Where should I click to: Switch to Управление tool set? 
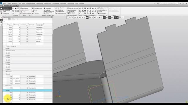tap(6, 13)
